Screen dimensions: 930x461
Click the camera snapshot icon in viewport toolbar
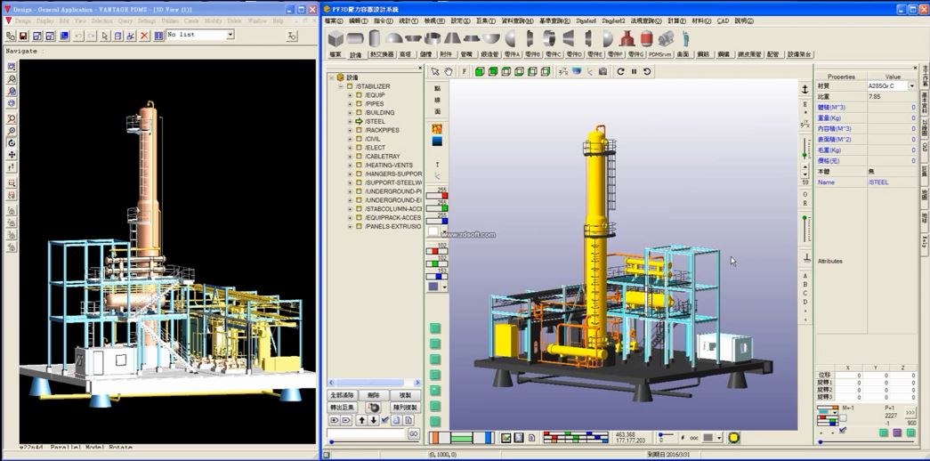click(603, 72)
